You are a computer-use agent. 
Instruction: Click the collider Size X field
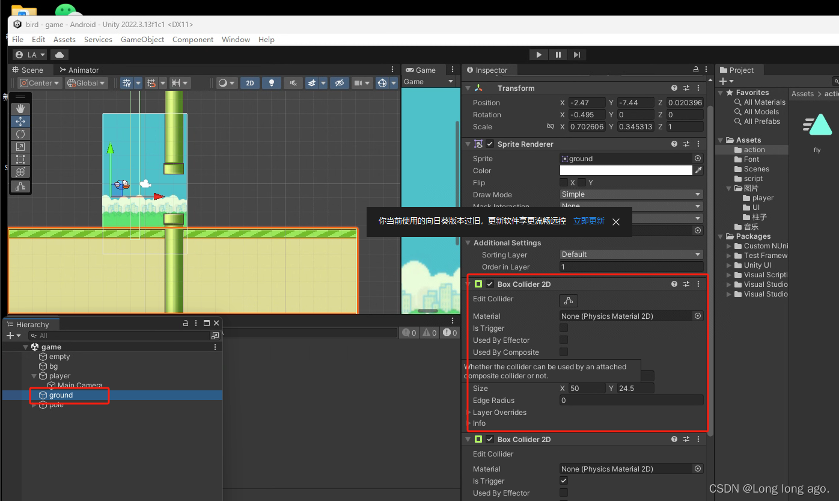[587, 389]
